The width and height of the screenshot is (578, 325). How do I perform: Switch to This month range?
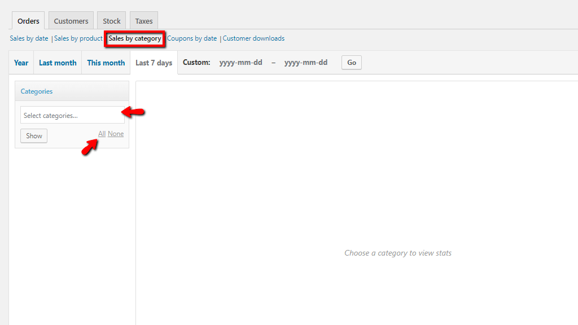coord(106,63)
